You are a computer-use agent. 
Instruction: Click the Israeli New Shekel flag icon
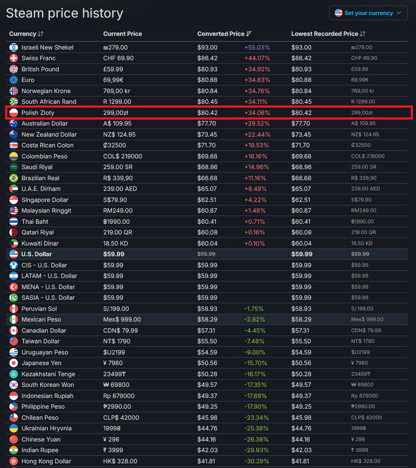[x=13, y=47]
